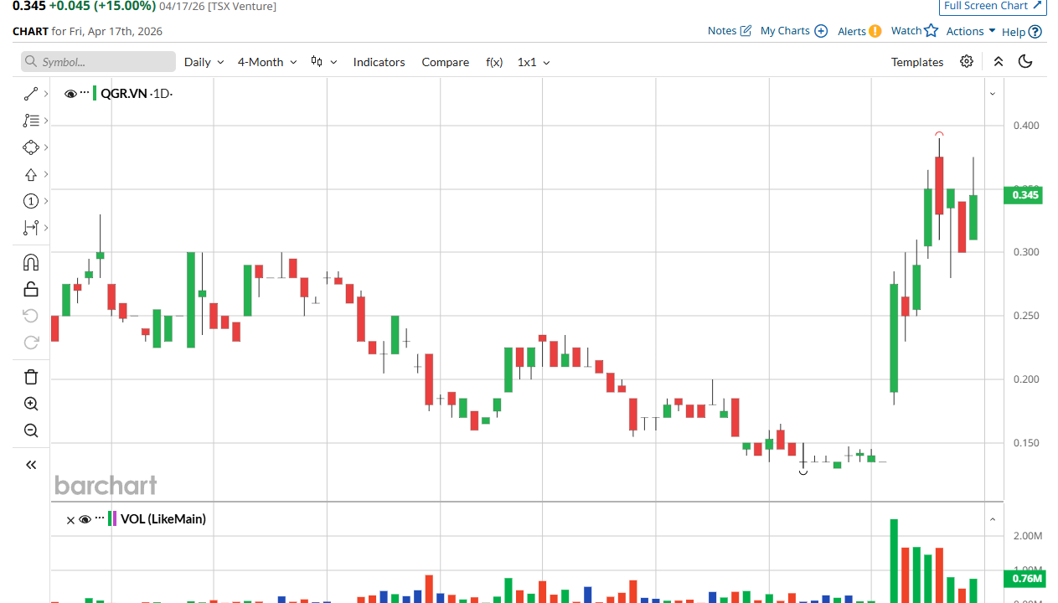
Task: Open the 1x1 chart layout dropdown
Action: point(533,62)
